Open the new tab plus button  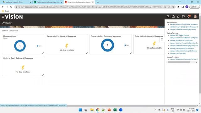click(x=98, y=2)
